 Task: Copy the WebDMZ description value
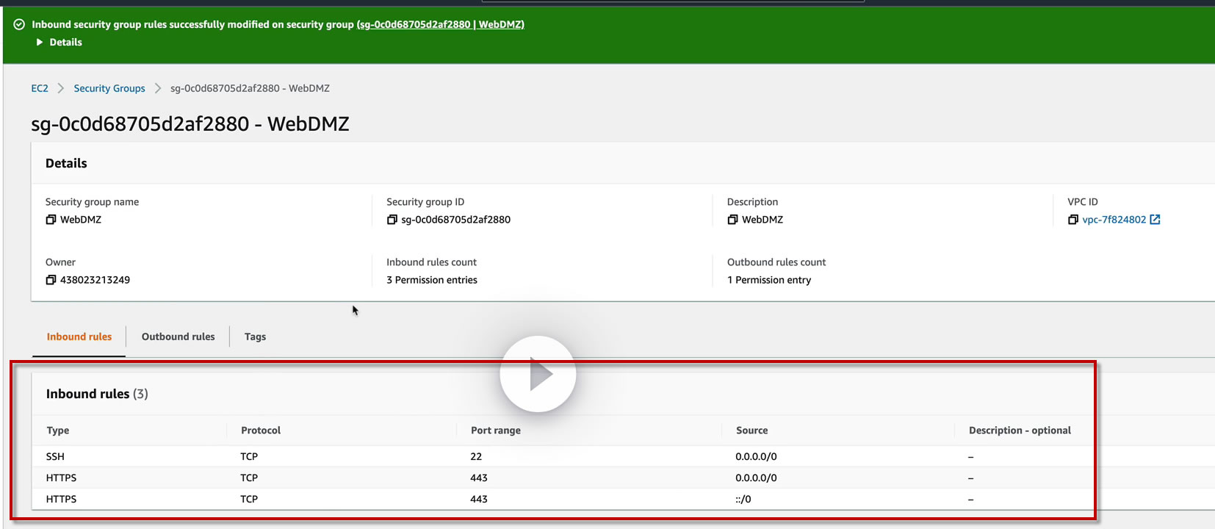point(732,220)
